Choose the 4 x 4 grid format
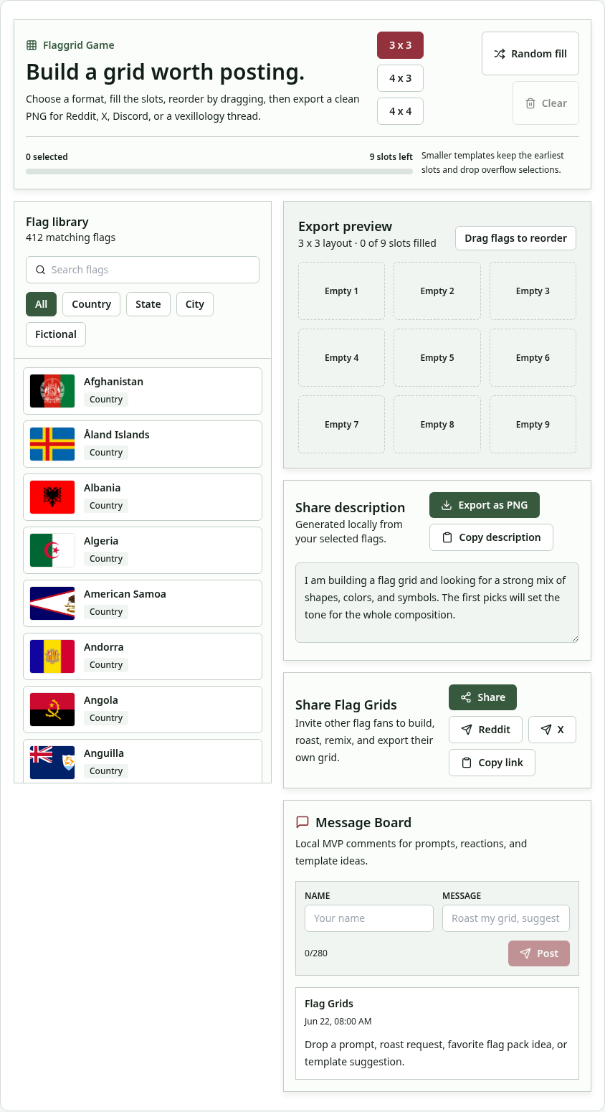 [400, 111]
